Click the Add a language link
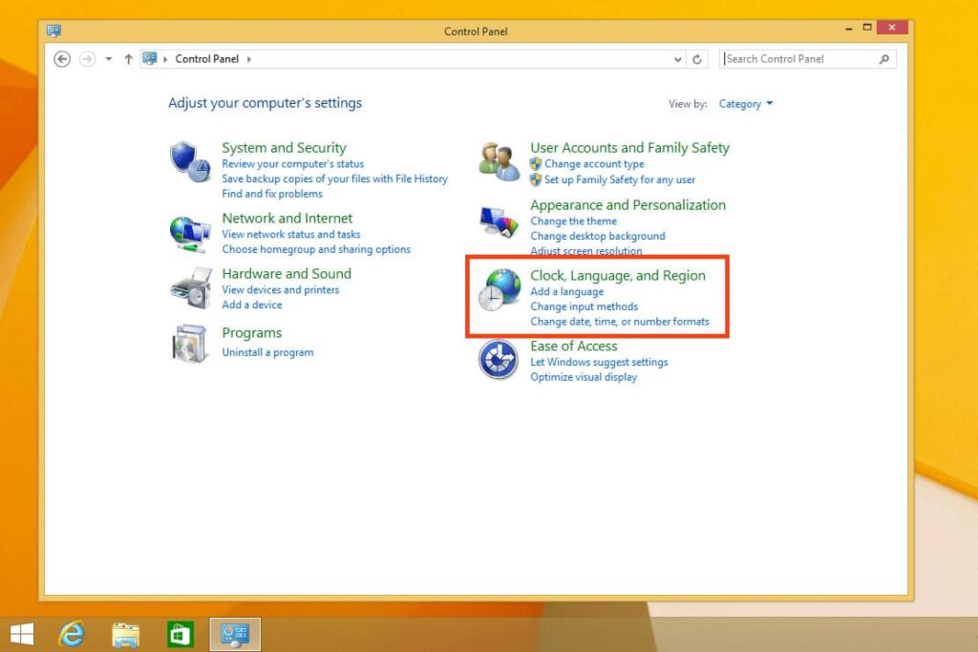Viewport: 978px width, 652px height. tap(566, 291)
